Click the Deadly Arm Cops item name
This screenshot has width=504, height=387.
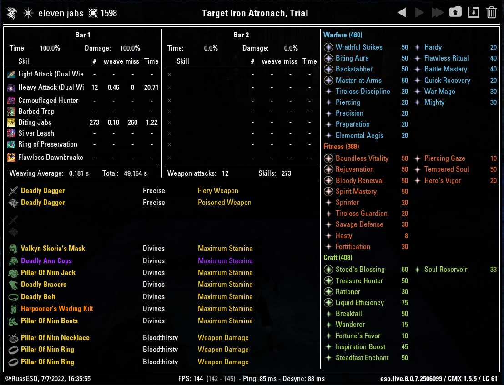[46, 261]
